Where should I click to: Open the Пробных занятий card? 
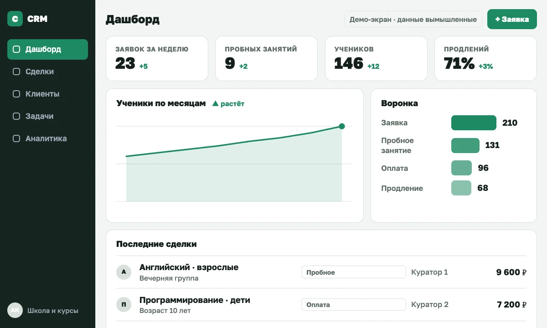(x=266, y=59)
